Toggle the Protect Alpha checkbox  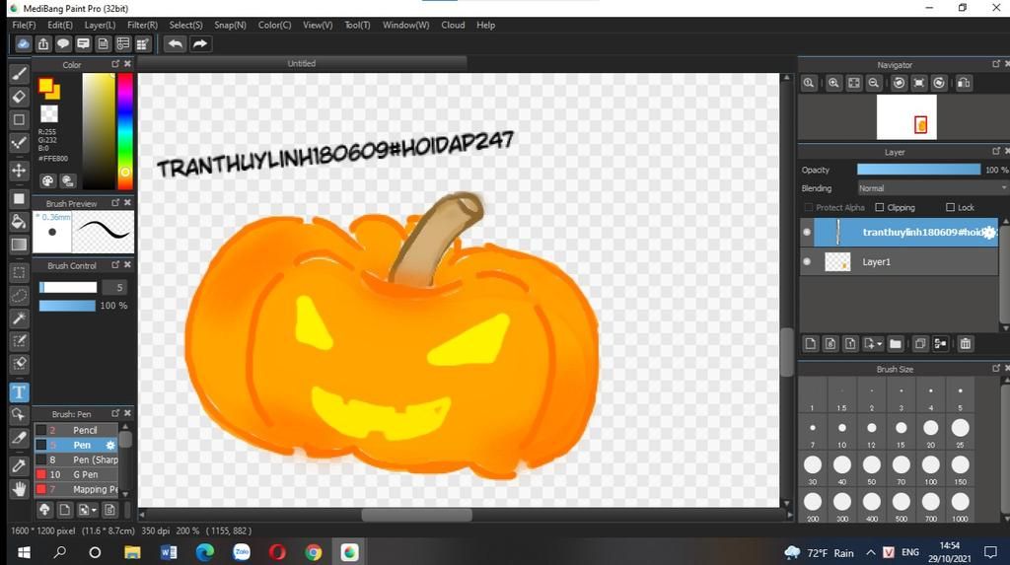coord(809,207)
